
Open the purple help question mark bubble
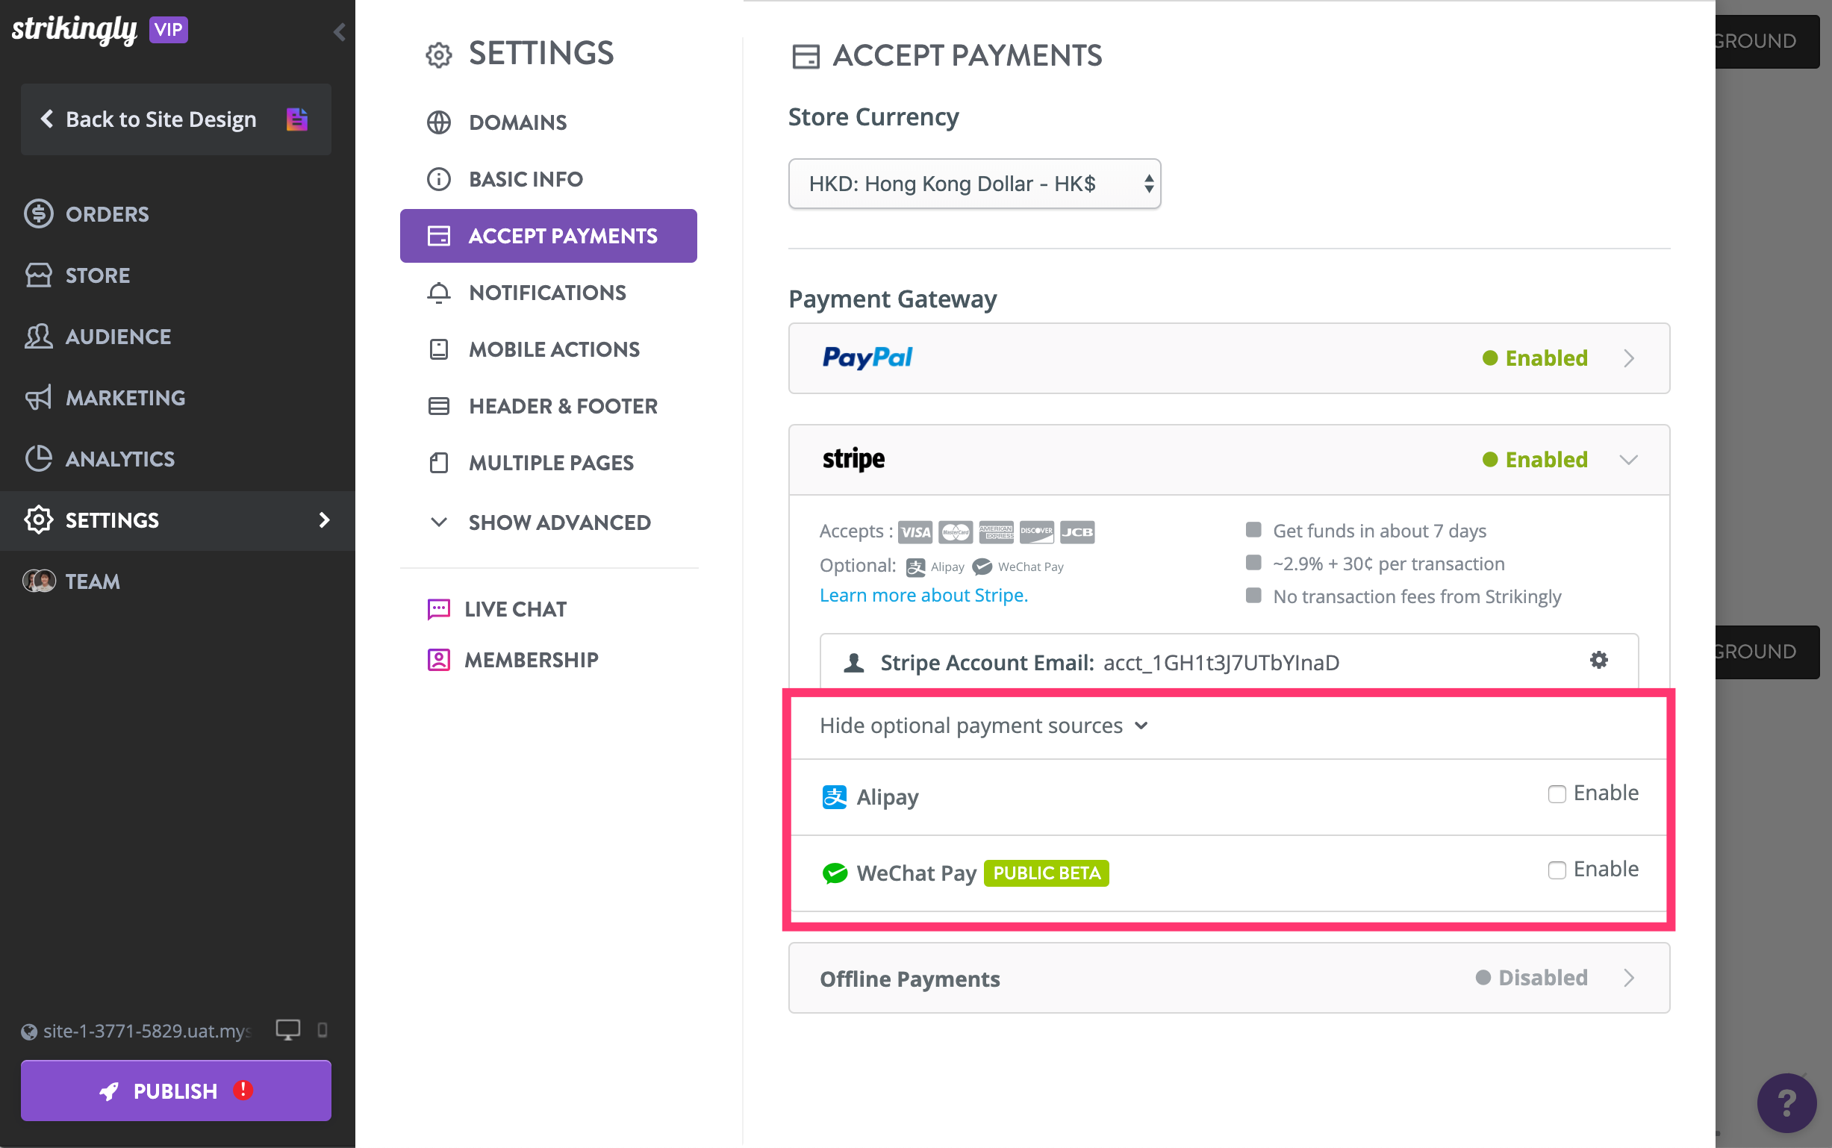[1786, 1102]
